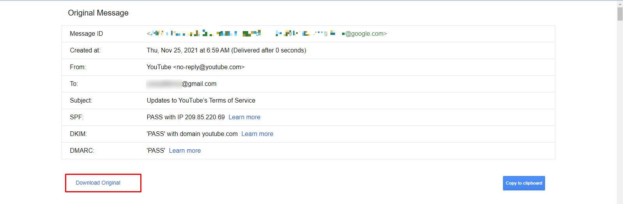The width and height of the screenshot is (623, 204).
Task: Click the page vertical scrollbar thumb
Action: tap(620, 14)
